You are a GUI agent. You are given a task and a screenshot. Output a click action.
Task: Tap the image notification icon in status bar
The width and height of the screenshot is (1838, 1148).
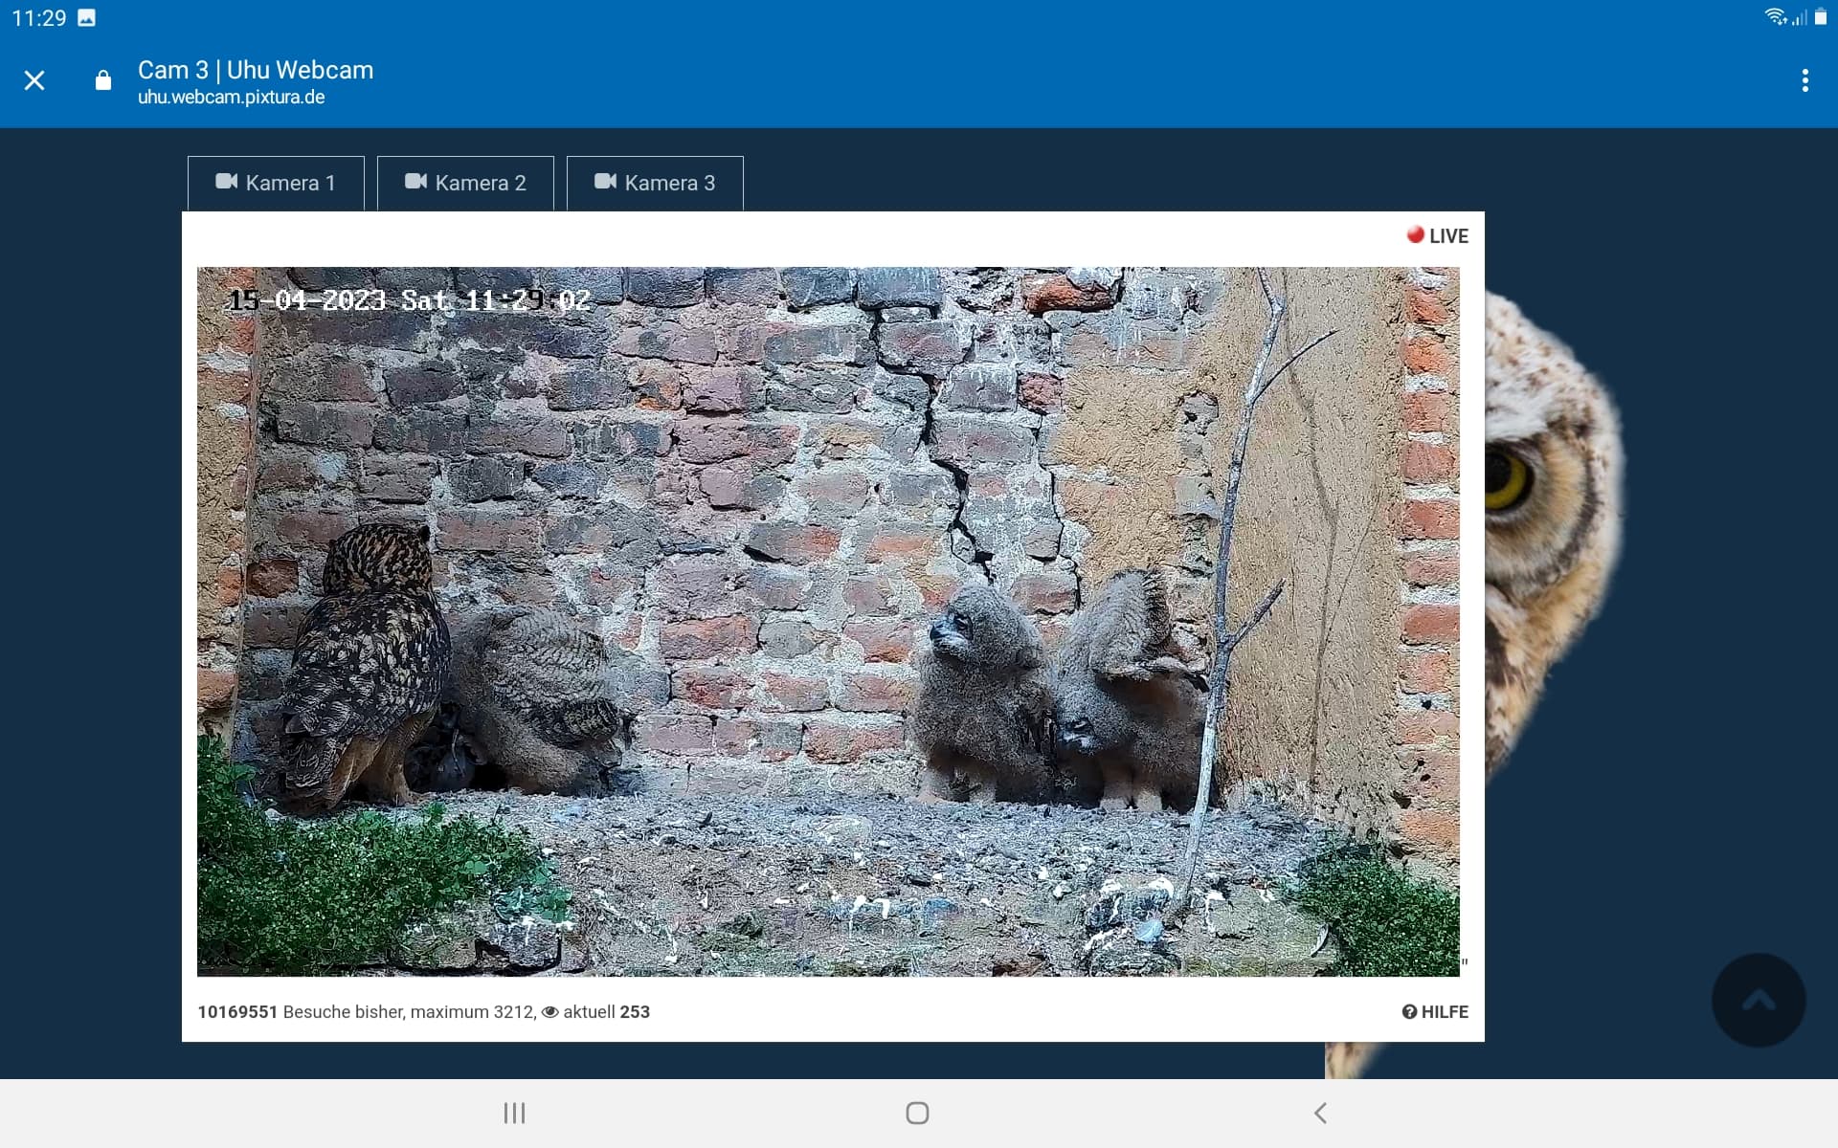coord(86,17)
